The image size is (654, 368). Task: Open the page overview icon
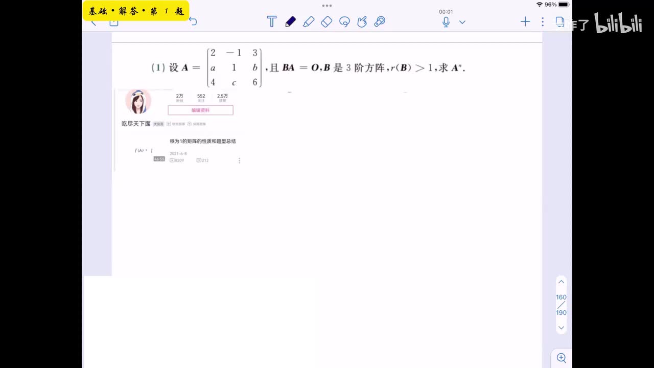tap(559, 21)
